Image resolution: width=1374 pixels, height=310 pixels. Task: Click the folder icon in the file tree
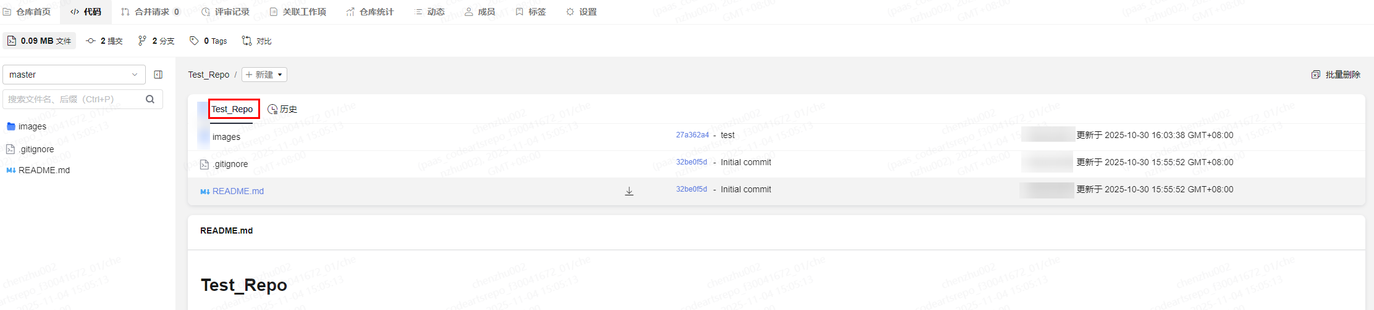click(x=11, y=126)
